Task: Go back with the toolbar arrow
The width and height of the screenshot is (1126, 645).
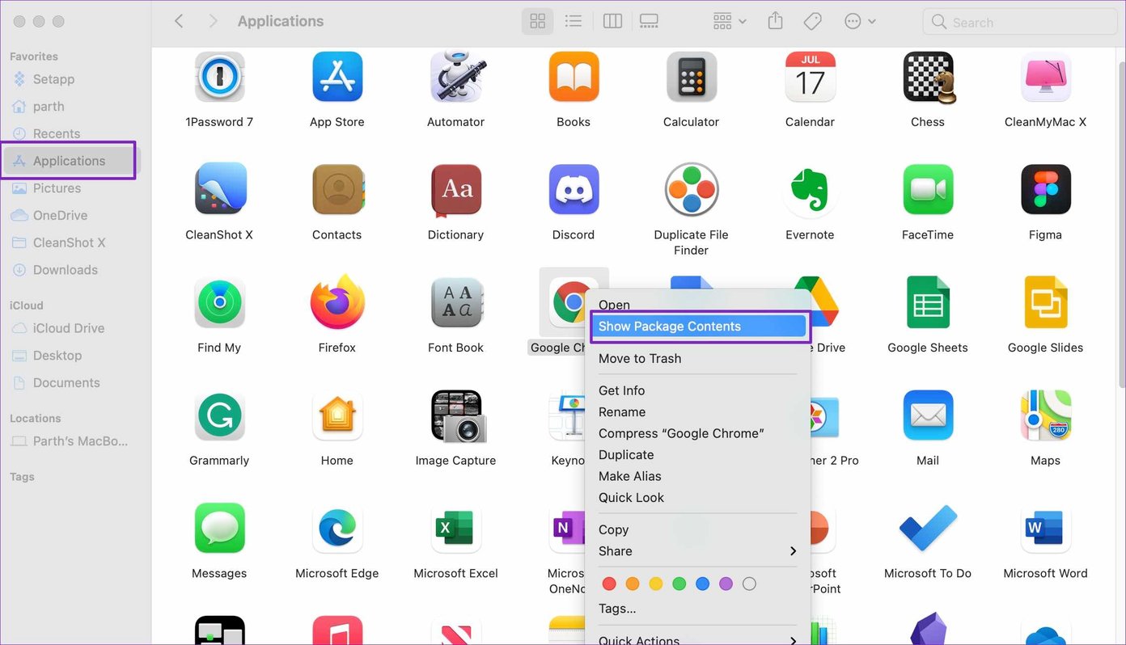Action: 180,22
